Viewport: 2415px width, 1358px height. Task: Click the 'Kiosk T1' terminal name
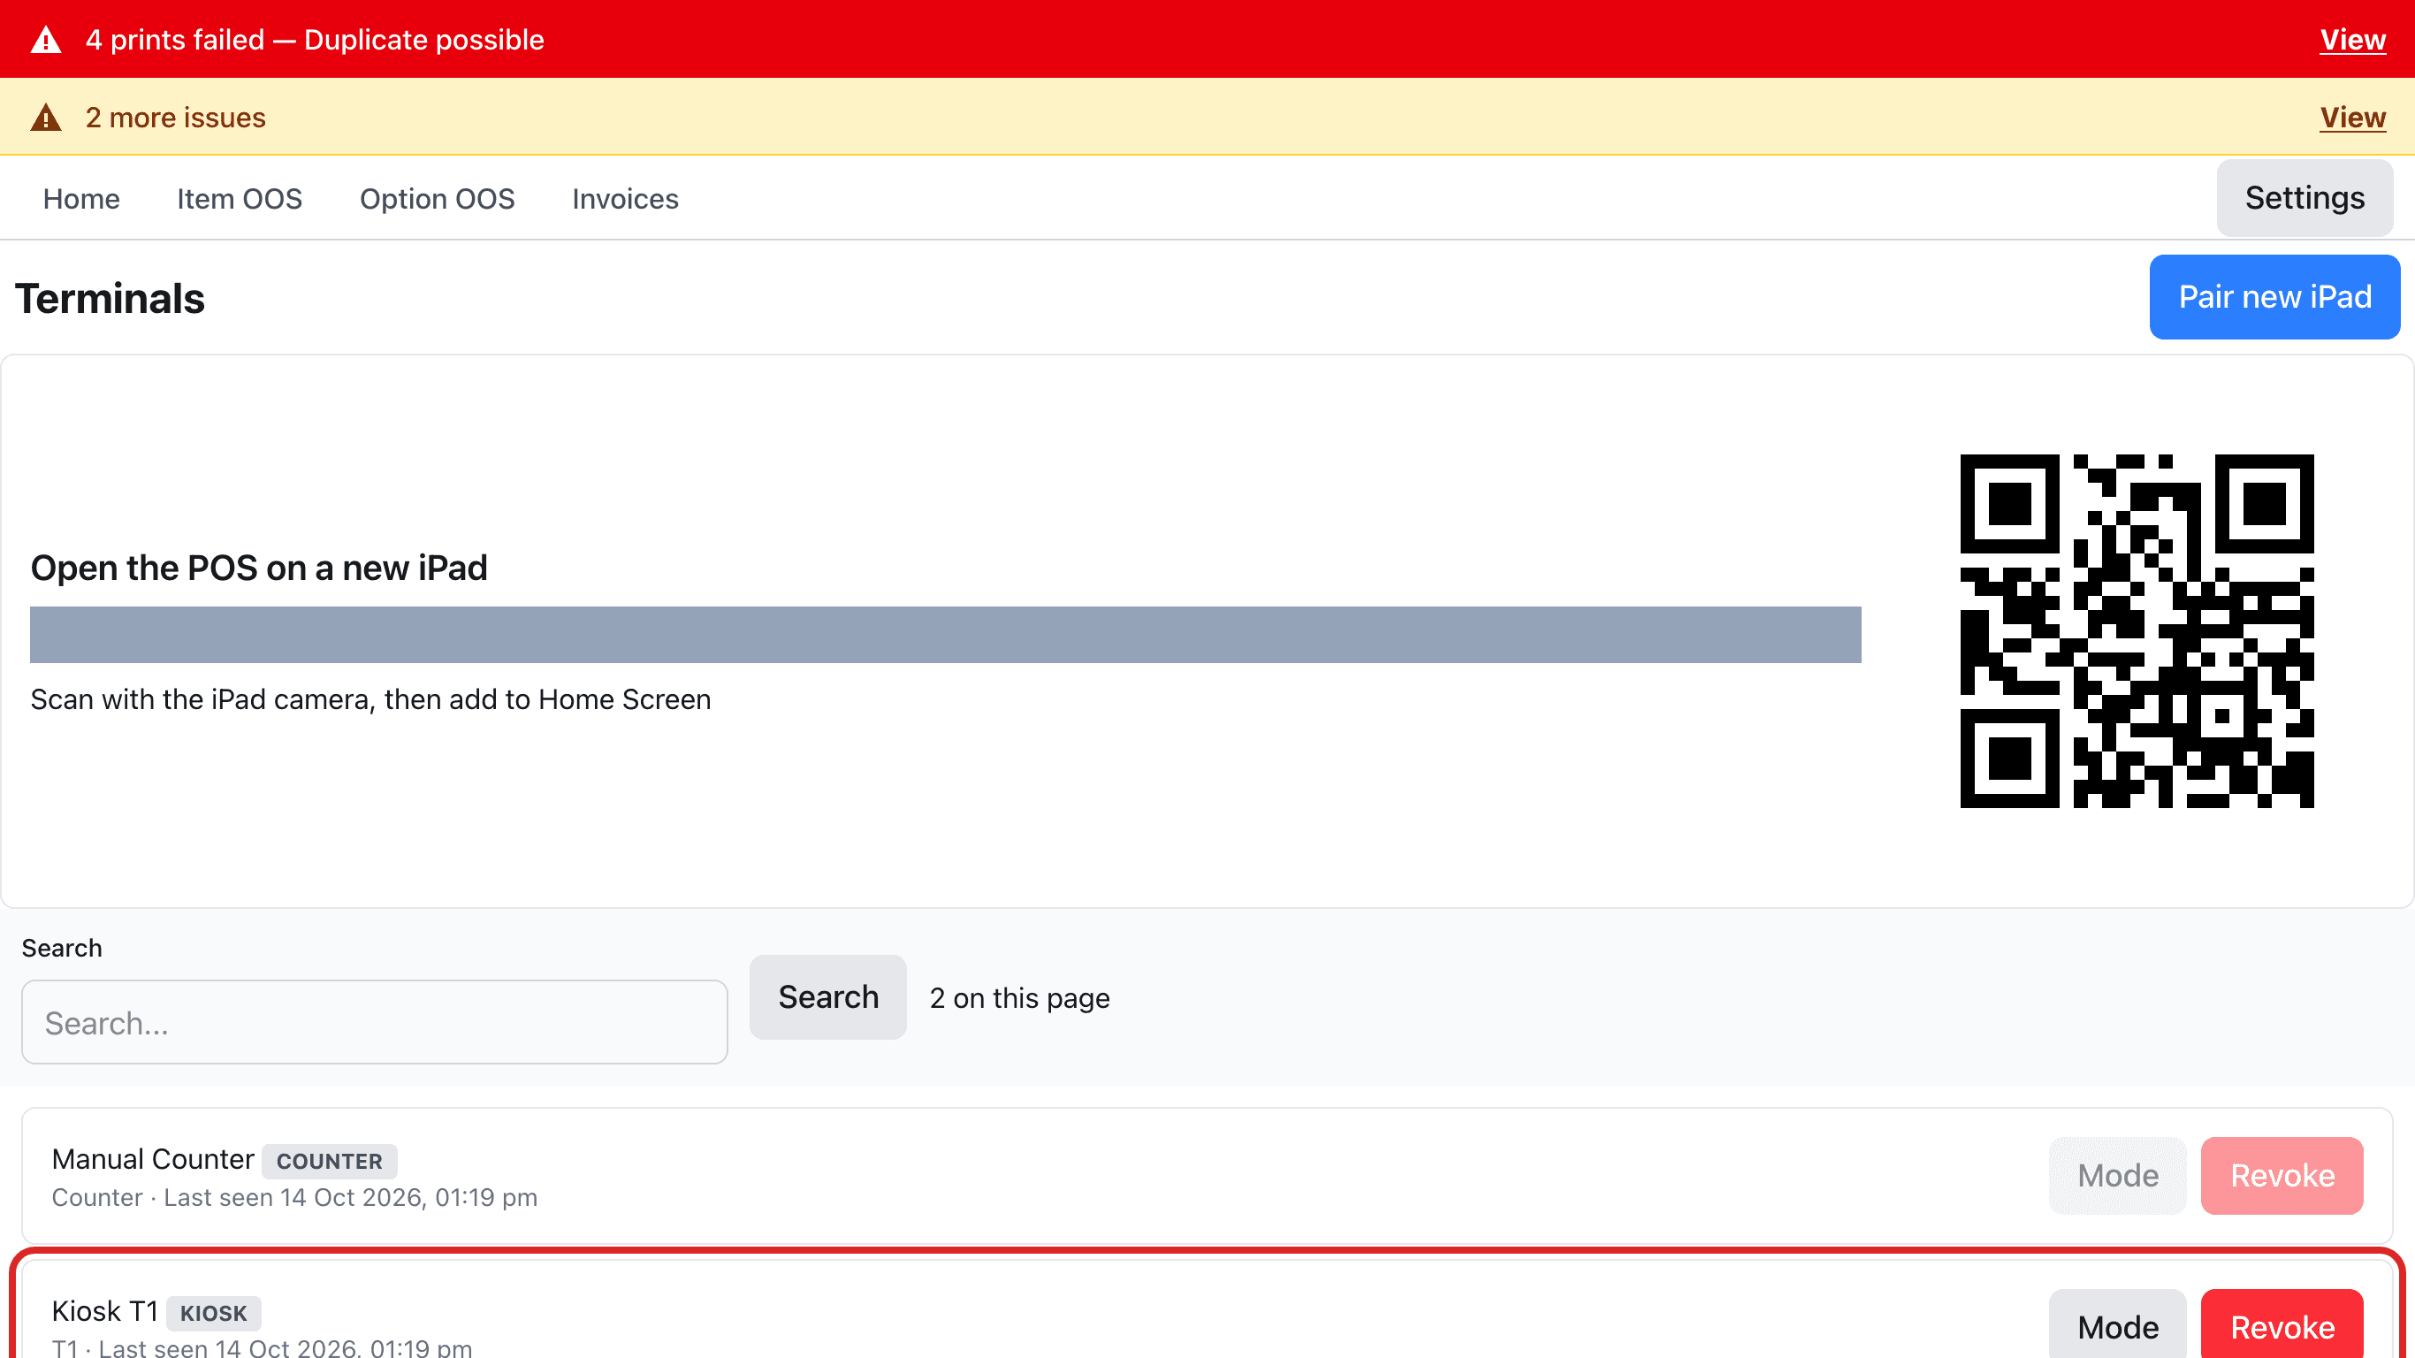[x=105, y=1311]
